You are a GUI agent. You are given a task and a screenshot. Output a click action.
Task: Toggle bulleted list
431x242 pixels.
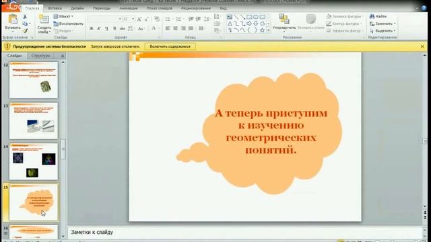(168, 19)
